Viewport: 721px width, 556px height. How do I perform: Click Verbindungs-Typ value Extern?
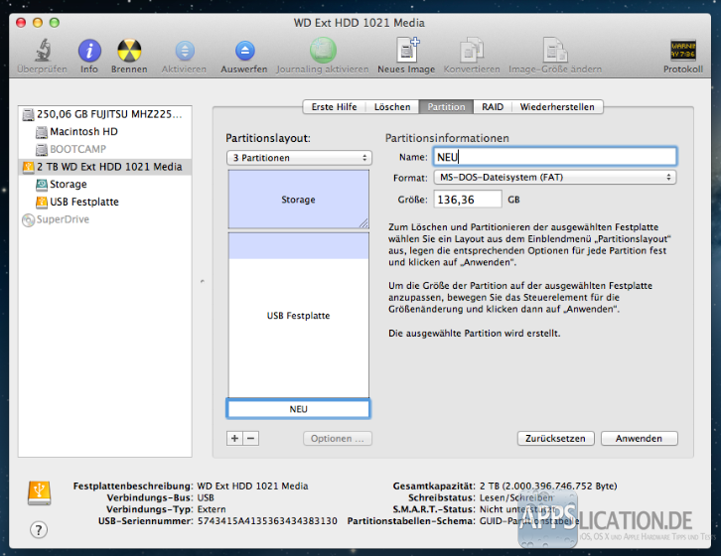click(212, 509)
